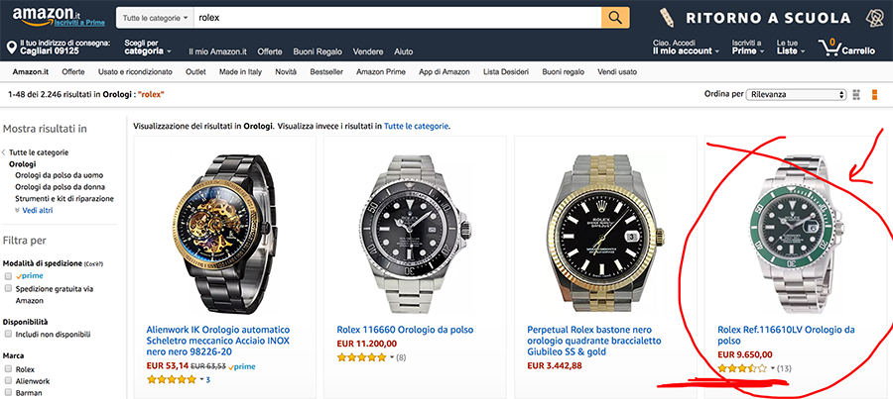Open the Tutte le categorie search dropdown
The height and width of the screenshot is (399, 893).
[x=153, y=18]
